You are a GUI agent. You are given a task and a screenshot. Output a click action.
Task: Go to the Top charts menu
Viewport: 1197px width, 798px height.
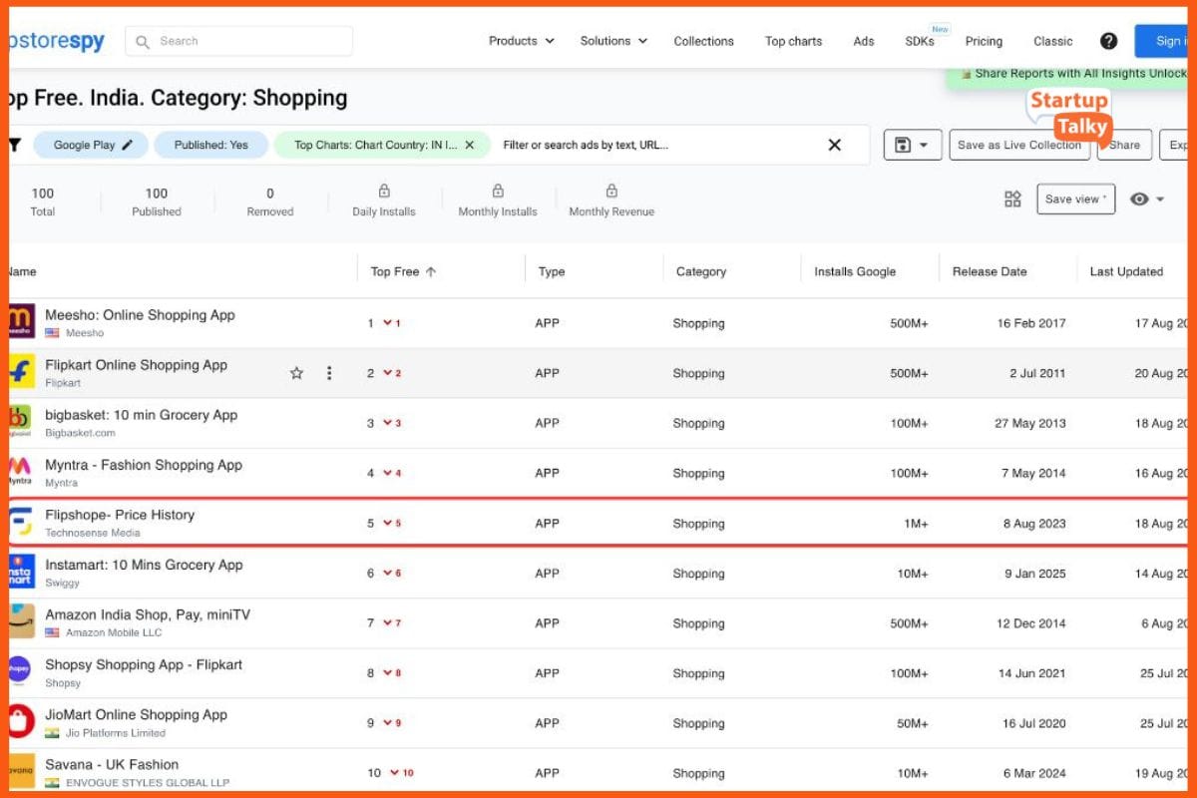point(793,41)
